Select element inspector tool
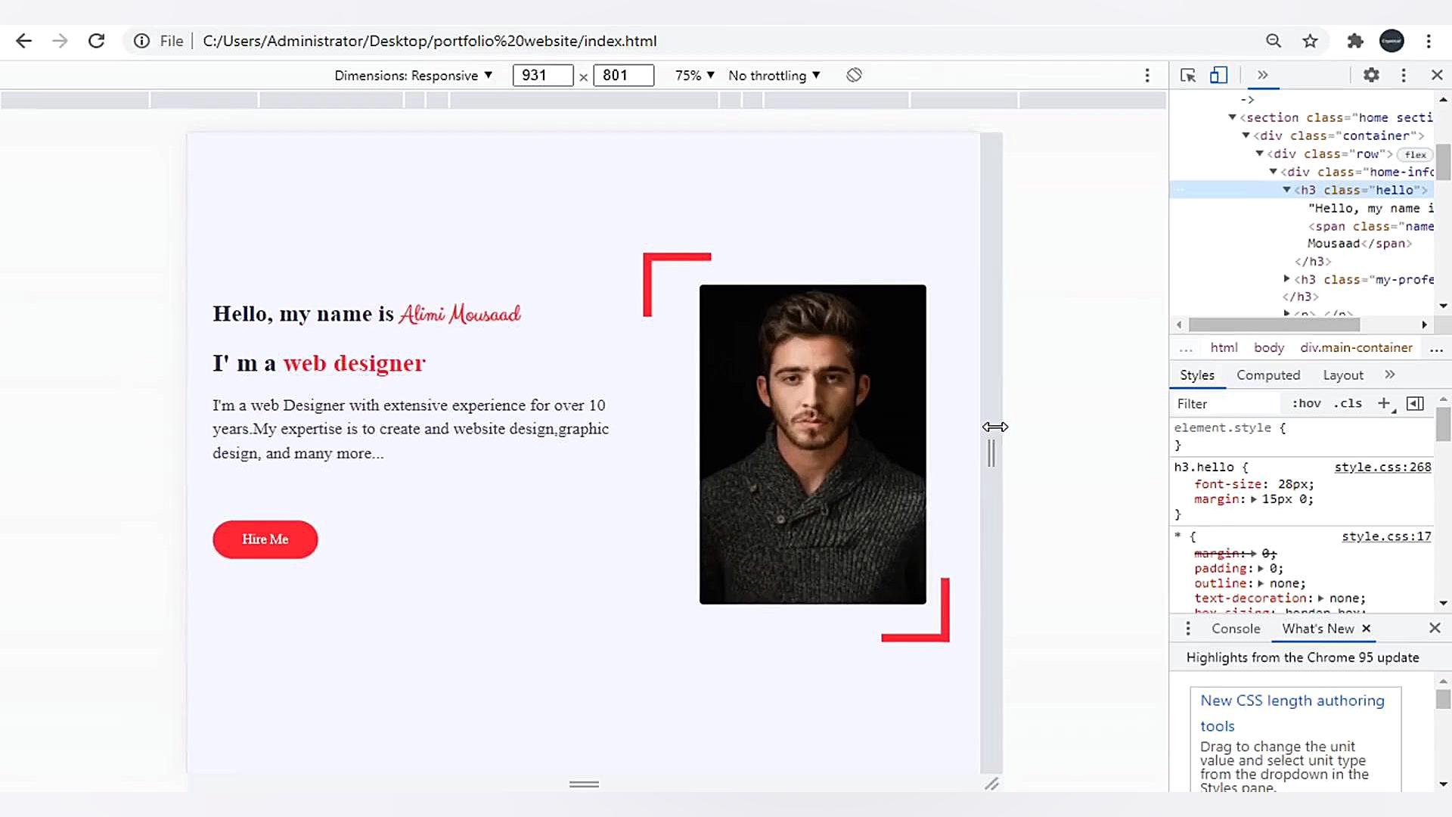Viewport: 1452px width, 817px height. click(x=1187, y=75)
